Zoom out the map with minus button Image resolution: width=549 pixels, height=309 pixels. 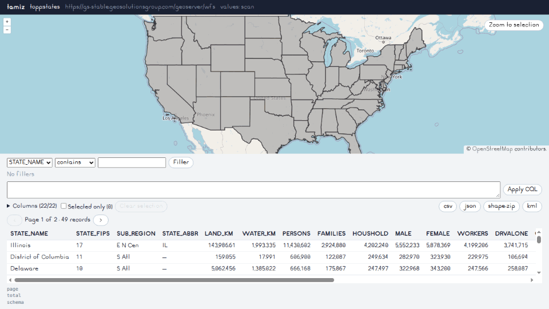point(7,30)
